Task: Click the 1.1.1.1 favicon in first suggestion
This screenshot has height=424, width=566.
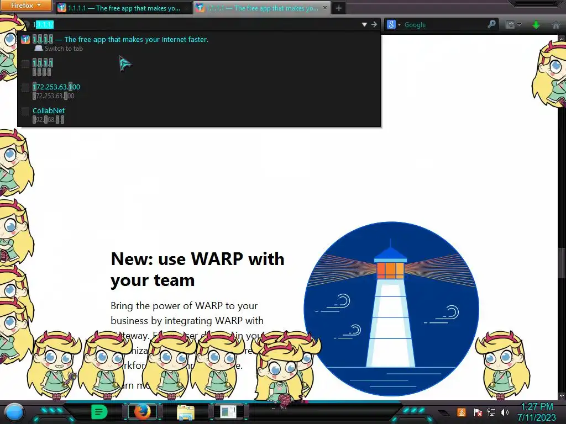Action: click(x=25, y=39)
